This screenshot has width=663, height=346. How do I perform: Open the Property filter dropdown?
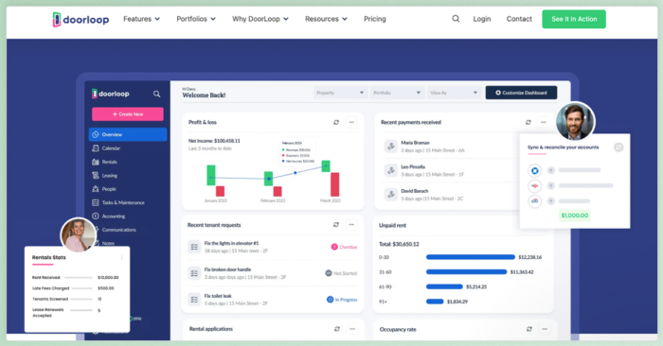tap(340, 93)
